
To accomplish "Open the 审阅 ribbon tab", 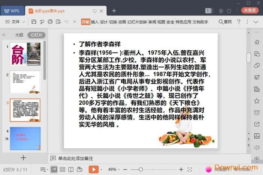I will (x=152, y=22).
